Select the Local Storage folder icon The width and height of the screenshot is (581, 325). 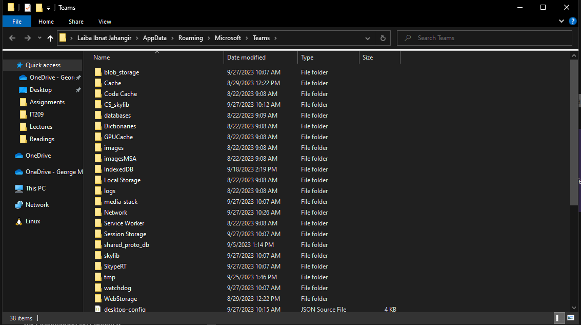click(98, 180)
